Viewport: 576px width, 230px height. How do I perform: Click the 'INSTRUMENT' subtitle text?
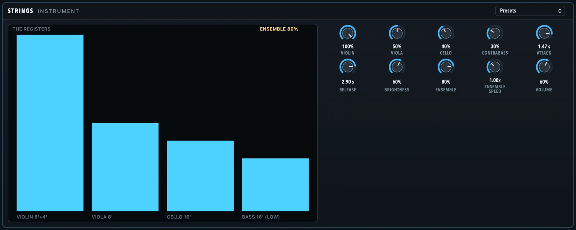point(58,11)
